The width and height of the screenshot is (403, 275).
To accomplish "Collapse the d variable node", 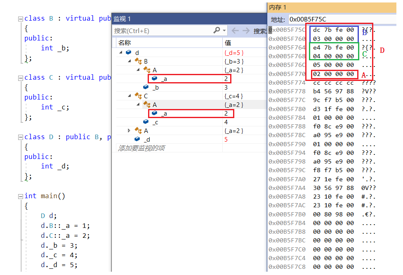I will tap(121, 52).
